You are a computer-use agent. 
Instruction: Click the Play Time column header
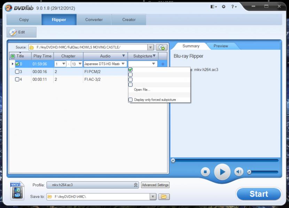click(42, 56)
